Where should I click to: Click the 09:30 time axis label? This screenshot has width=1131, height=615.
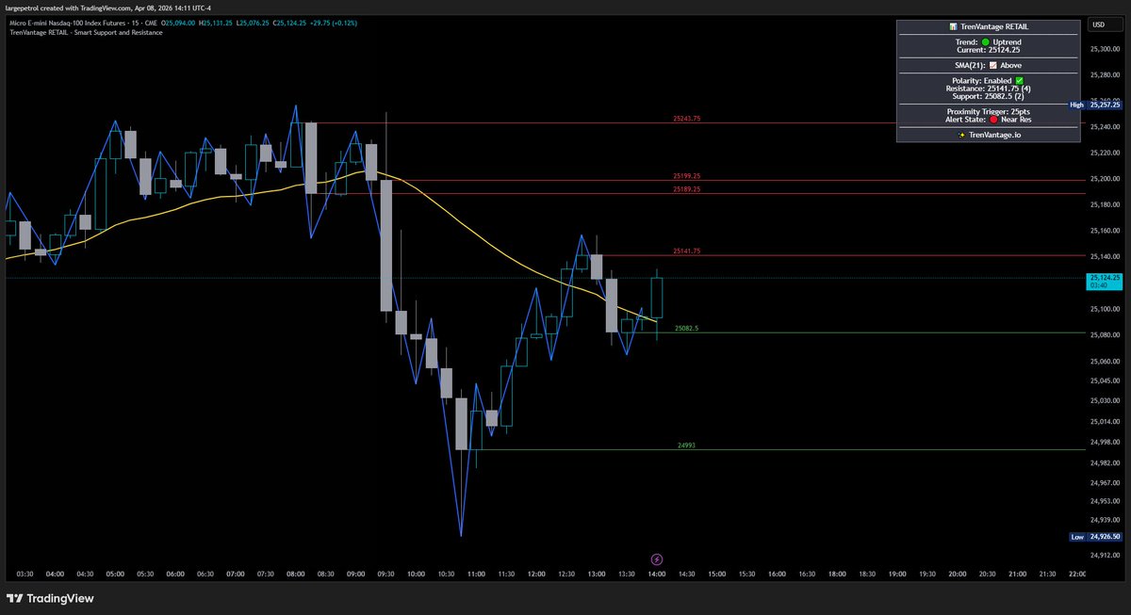(x=386, y=573)
